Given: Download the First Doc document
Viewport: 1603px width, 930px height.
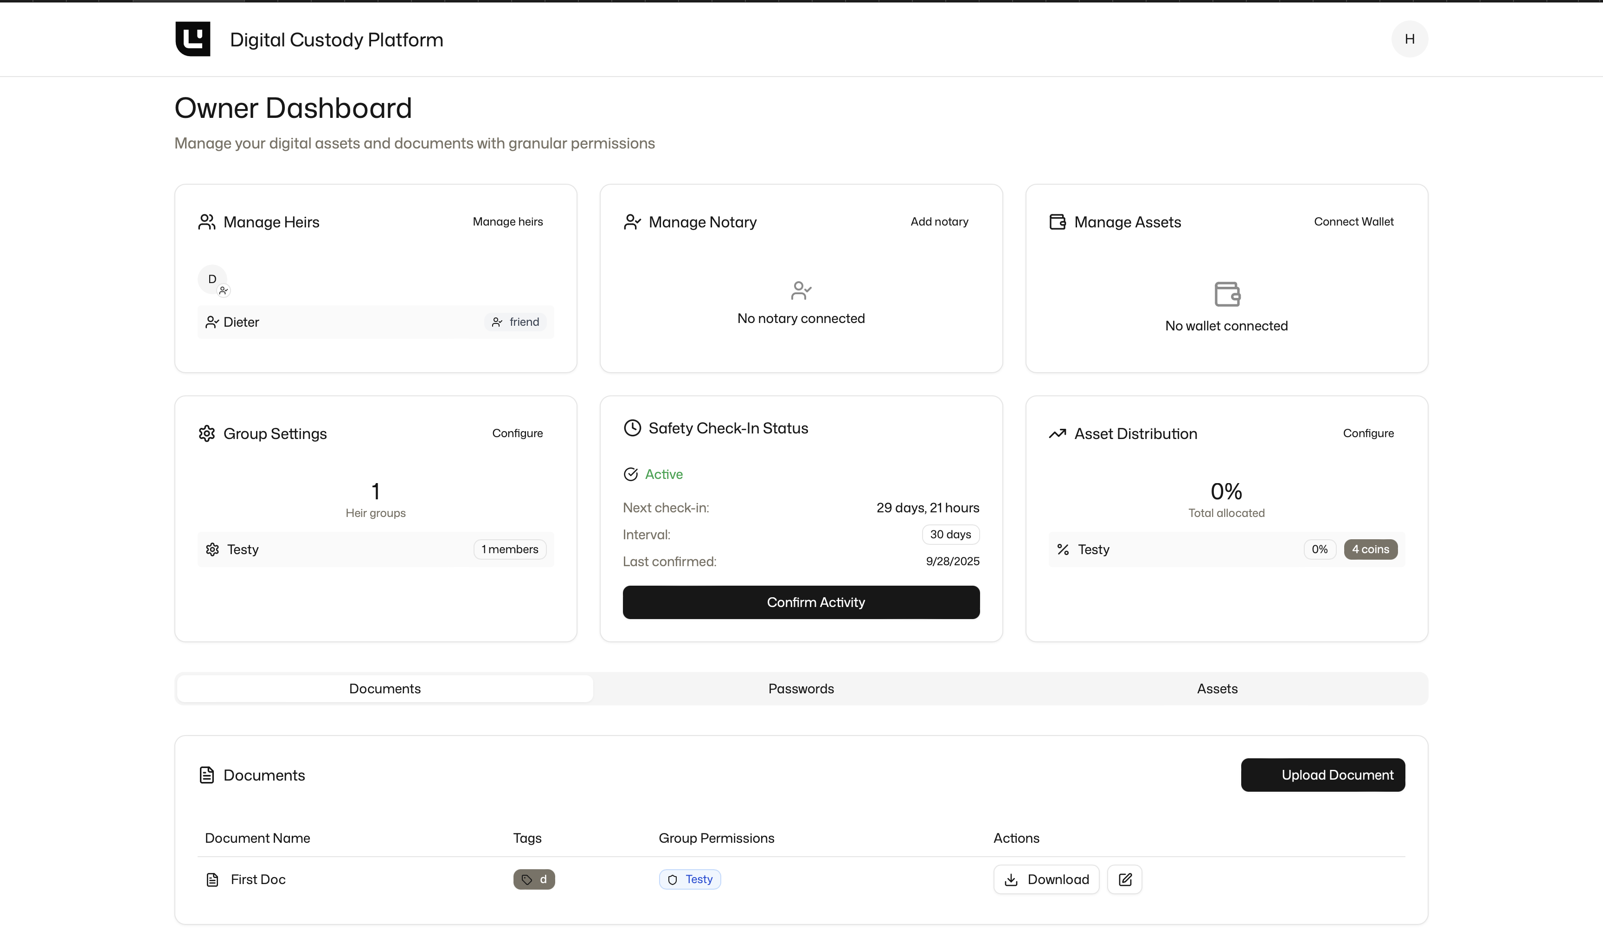Looking at the screenshot, I should [x=1046, y=879].
